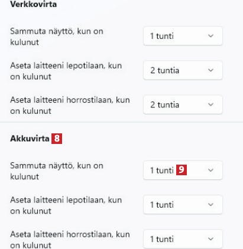Screen dimensions: 243x249
Task: Click 'Sammuta näyttö' label under Verkkovirta
Action: point(57,37)
